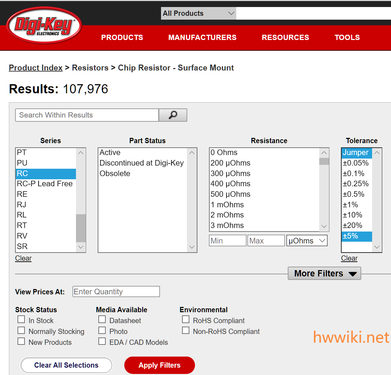This screenshot has height=375, width=391.
Task: Click the magnifying glass search button
Action: point(173,115)
